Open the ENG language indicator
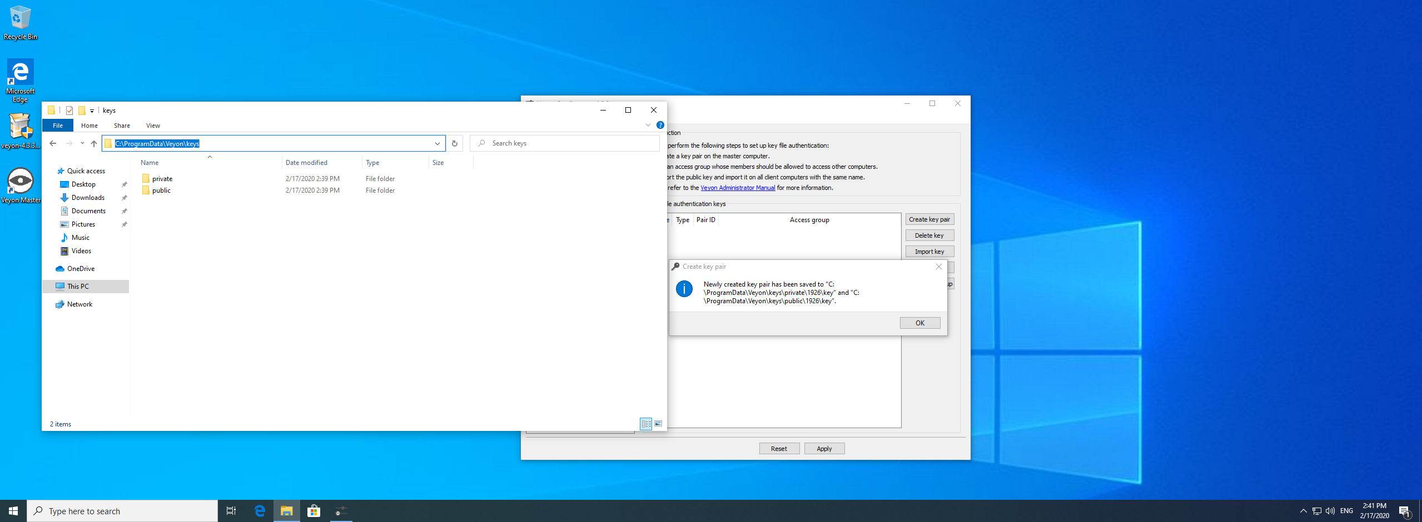The image size is (1422, 522). 1346,511
